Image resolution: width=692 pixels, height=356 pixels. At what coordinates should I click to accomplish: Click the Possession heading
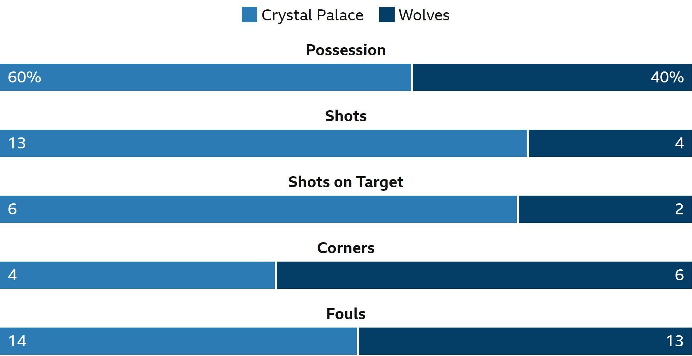point(346,50)
